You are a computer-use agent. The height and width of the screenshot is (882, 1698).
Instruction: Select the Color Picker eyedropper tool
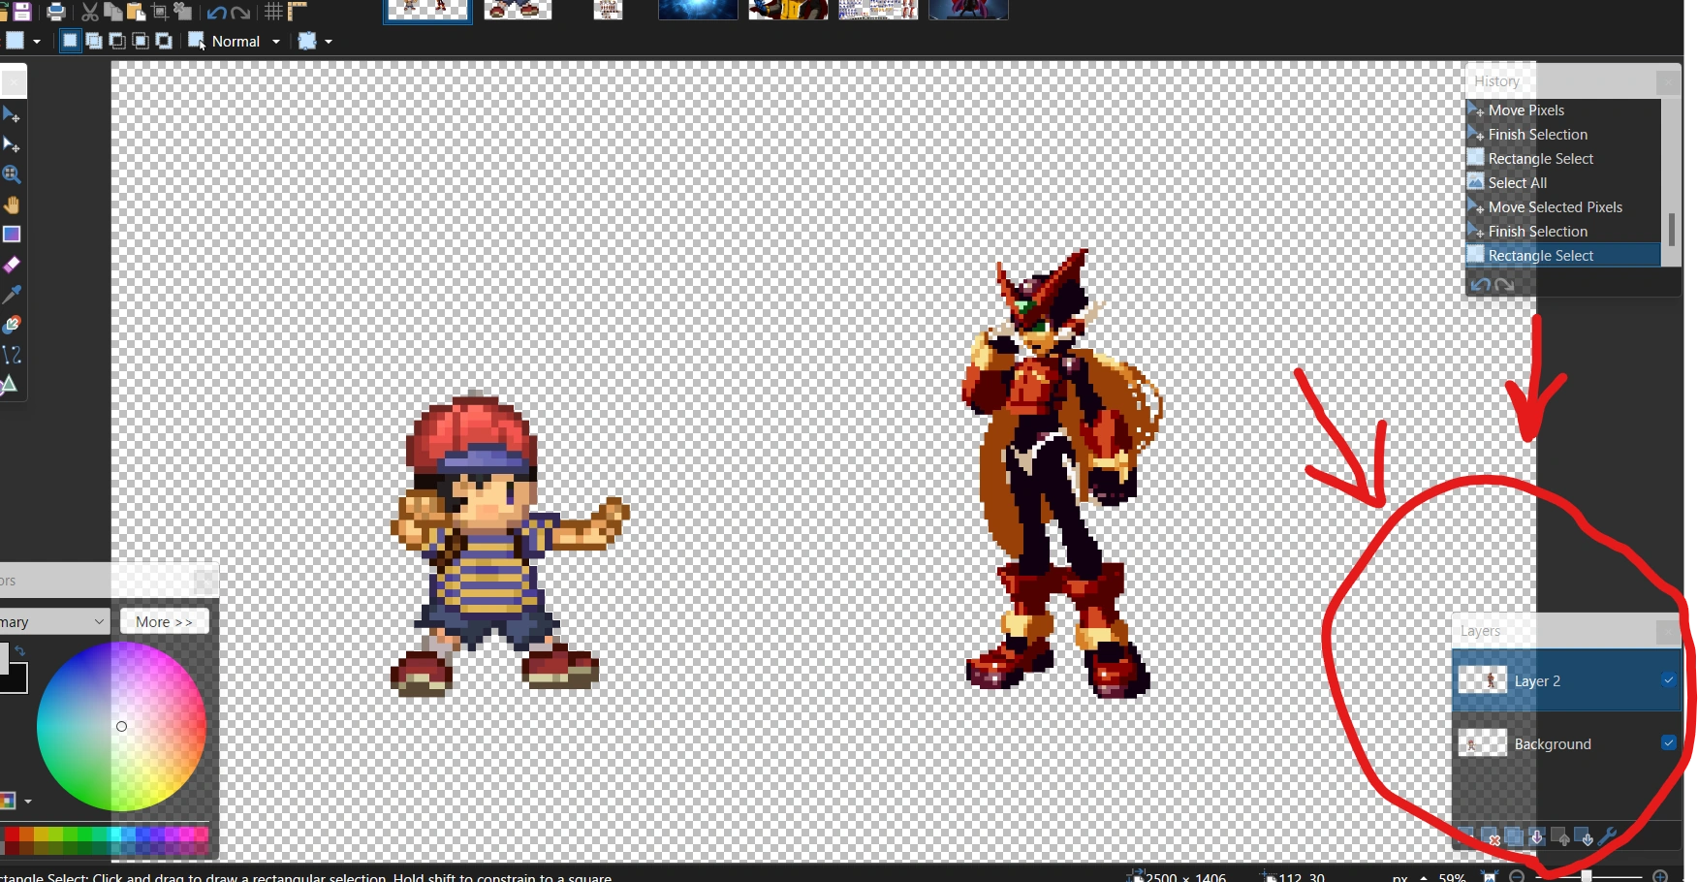12,295
